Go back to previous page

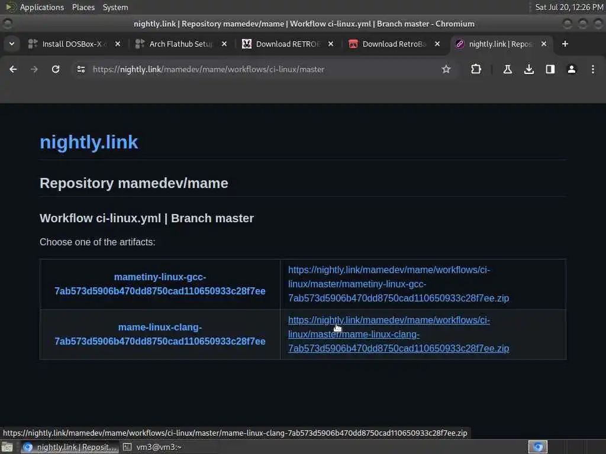(x=13, y=69)
